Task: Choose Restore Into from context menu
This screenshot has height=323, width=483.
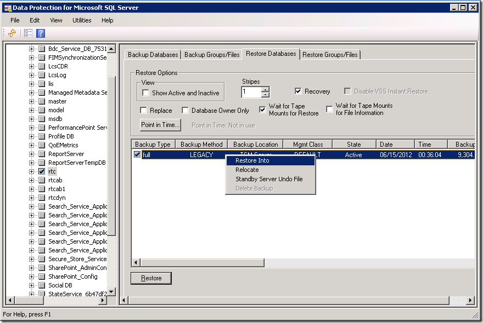Action: point(252,160)
